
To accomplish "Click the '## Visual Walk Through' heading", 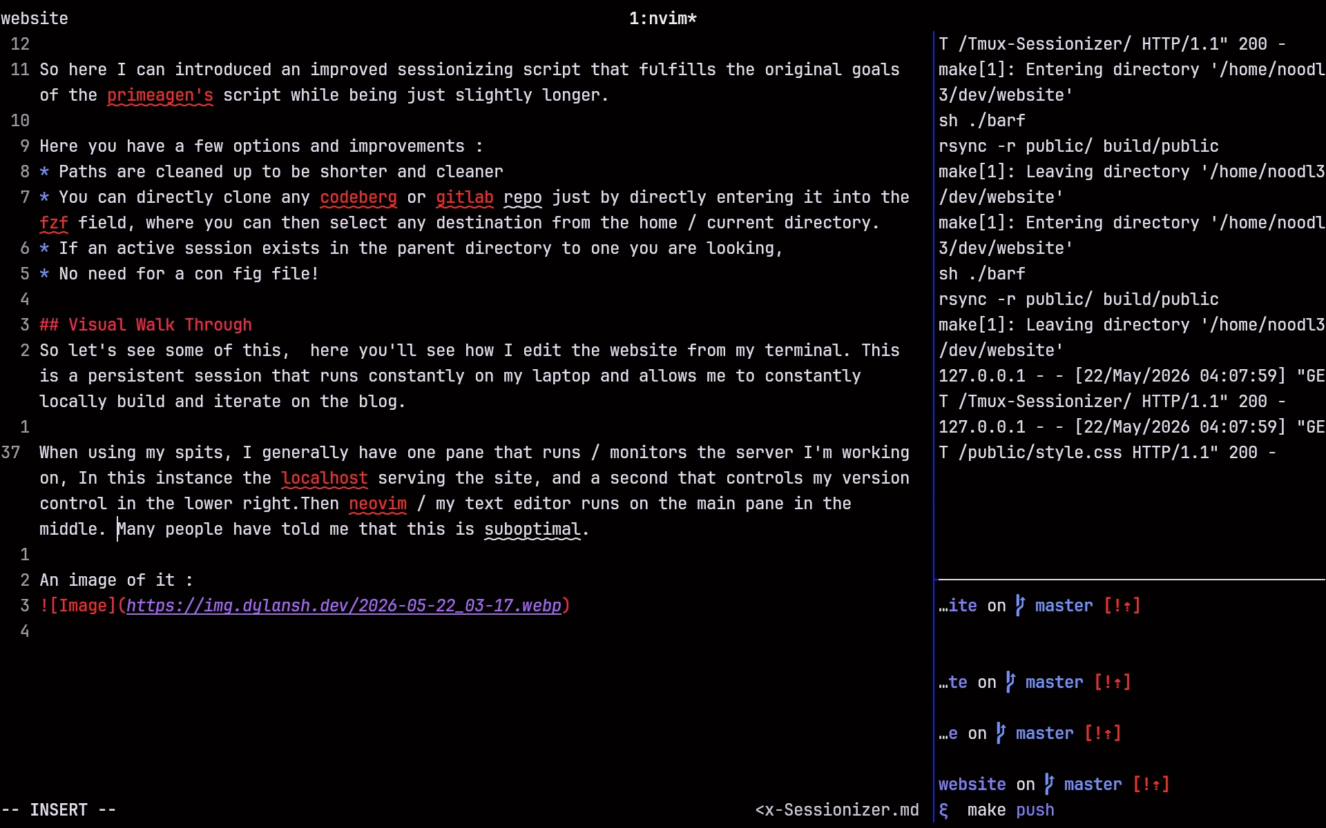I will pos(146,325).
